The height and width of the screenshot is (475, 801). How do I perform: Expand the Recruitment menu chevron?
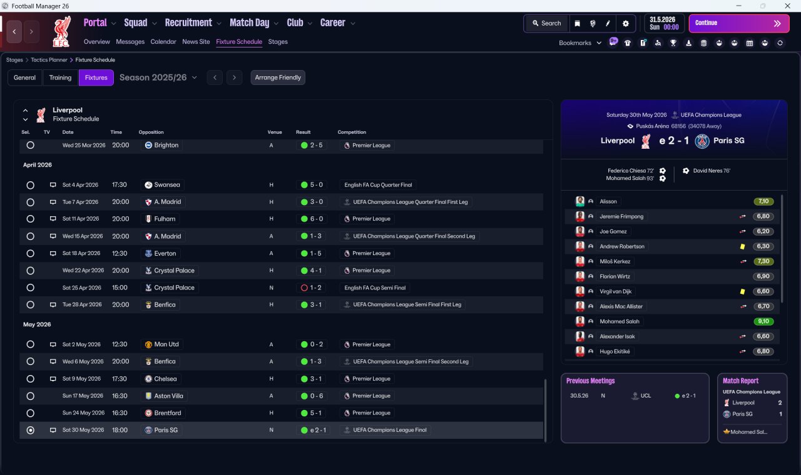click(219, 24)
